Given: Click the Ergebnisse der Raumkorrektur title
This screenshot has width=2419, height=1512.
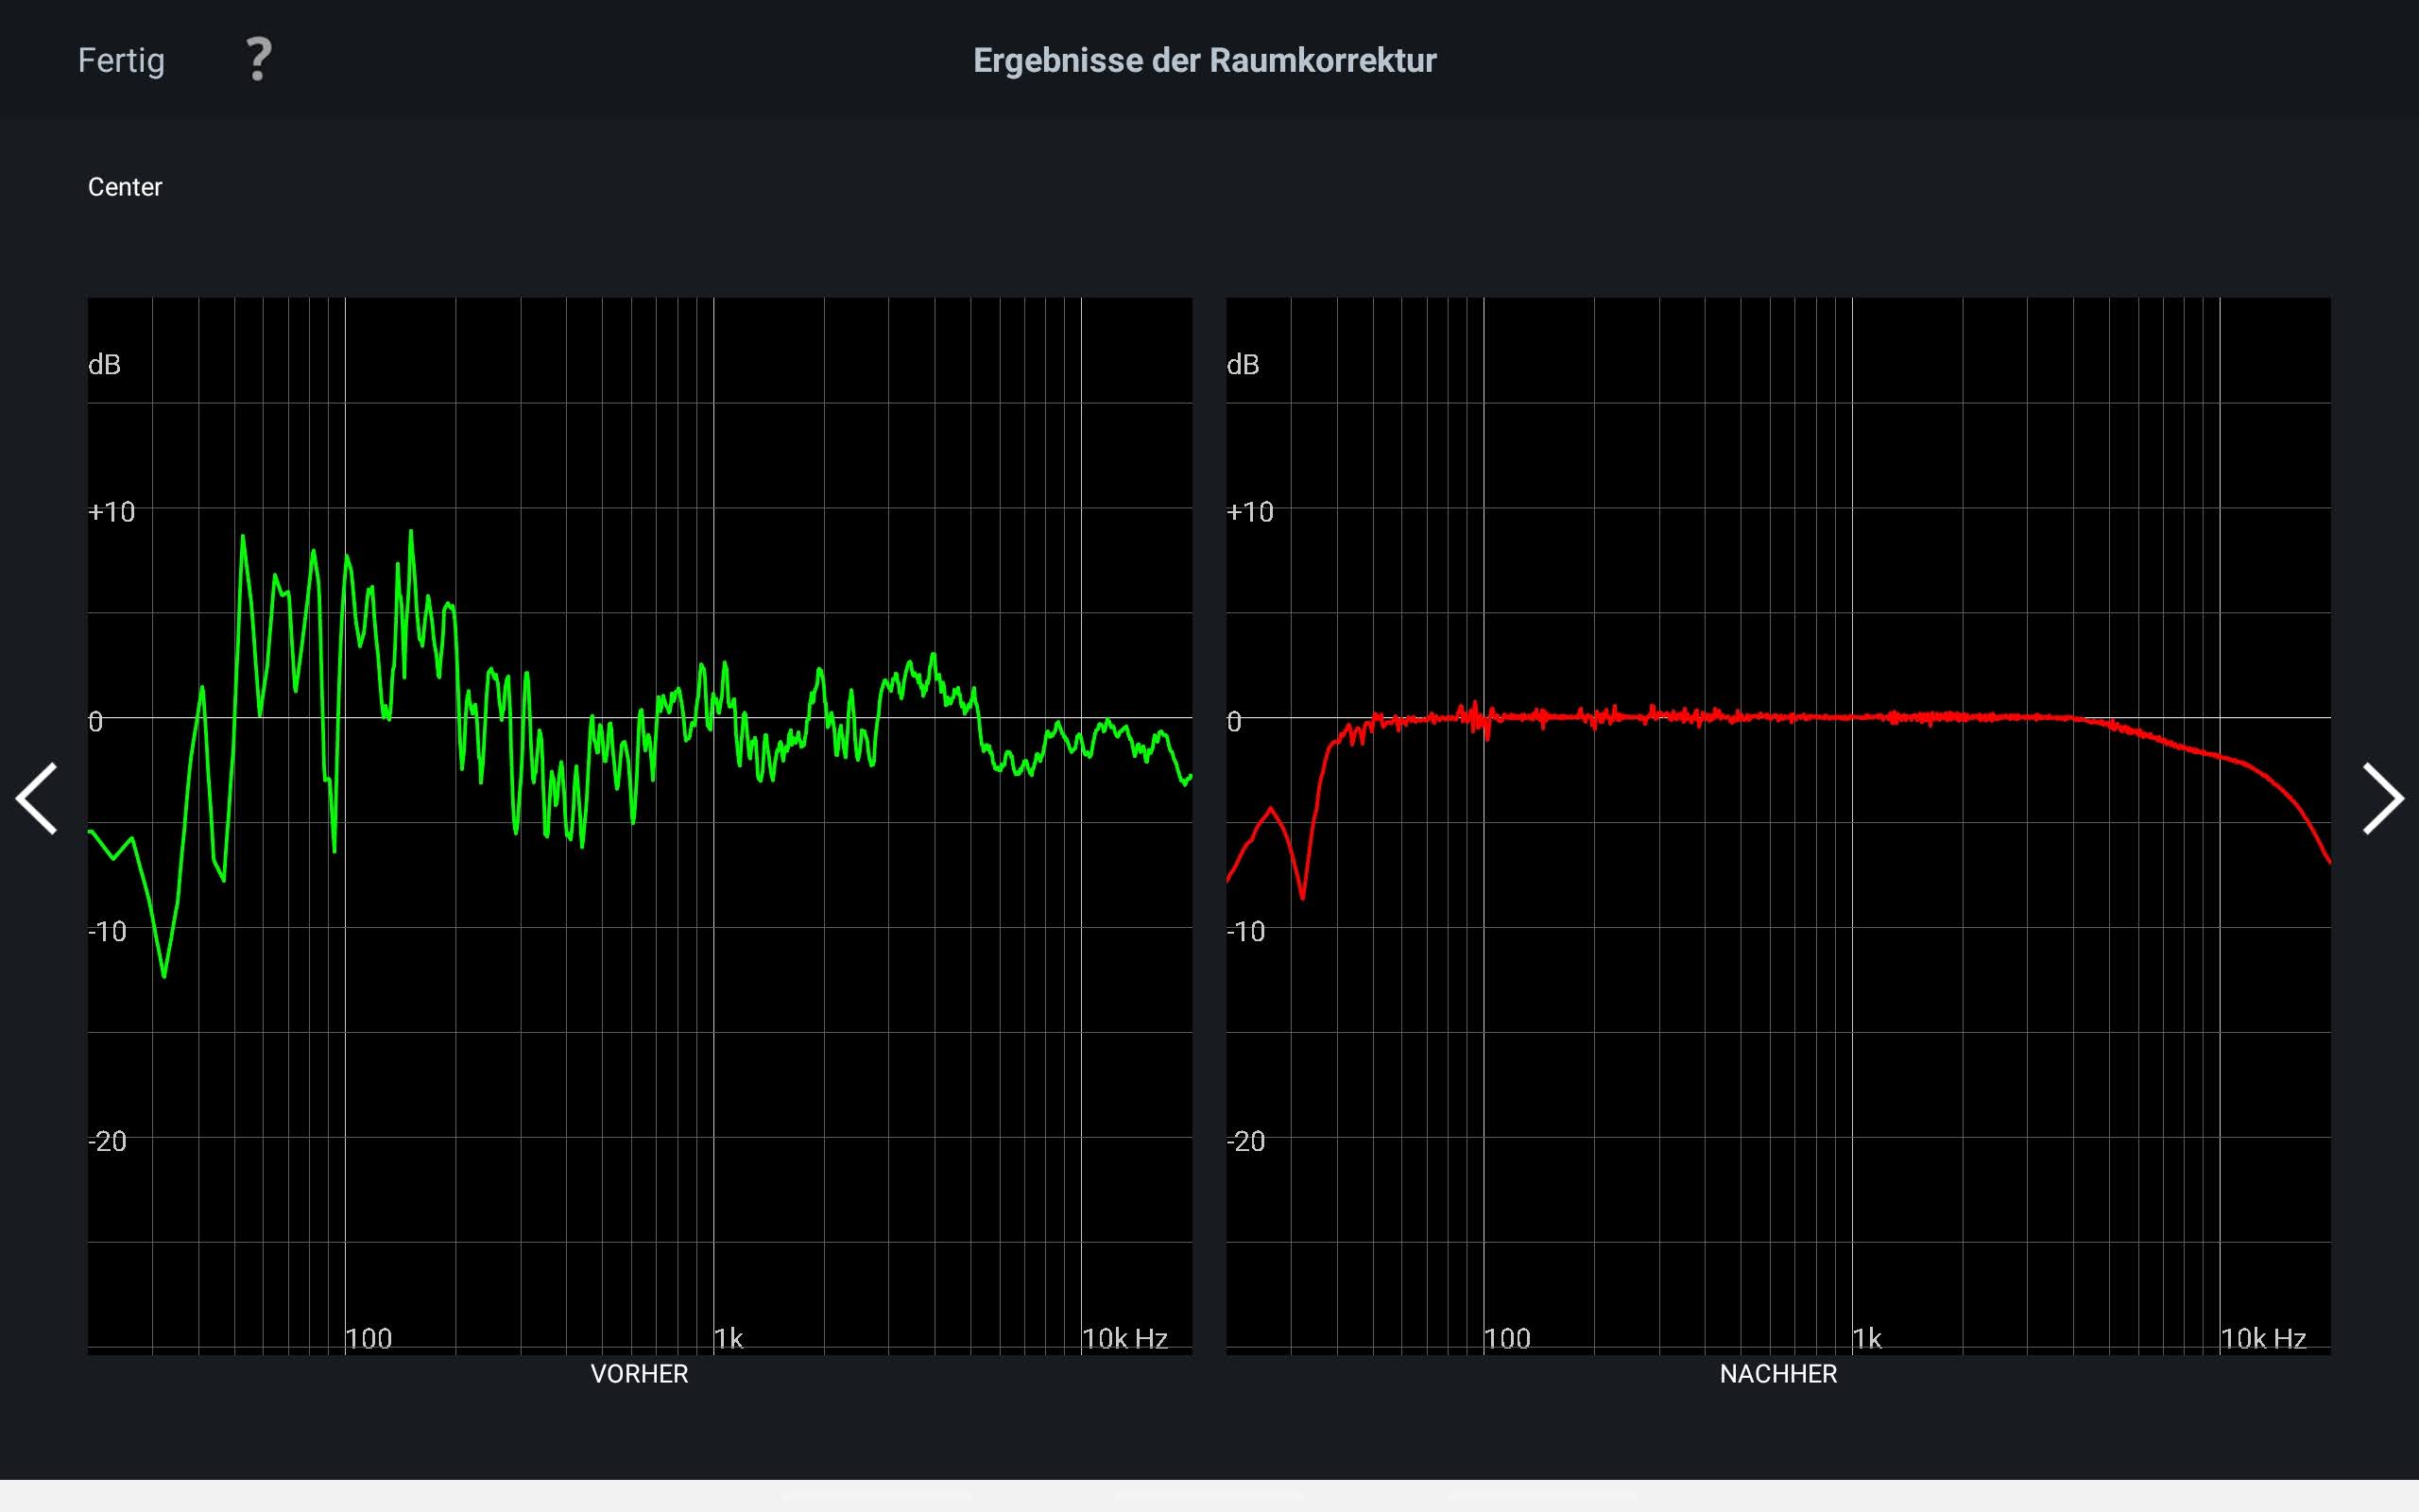Looking at the screenshot, I should point(1205,60).
